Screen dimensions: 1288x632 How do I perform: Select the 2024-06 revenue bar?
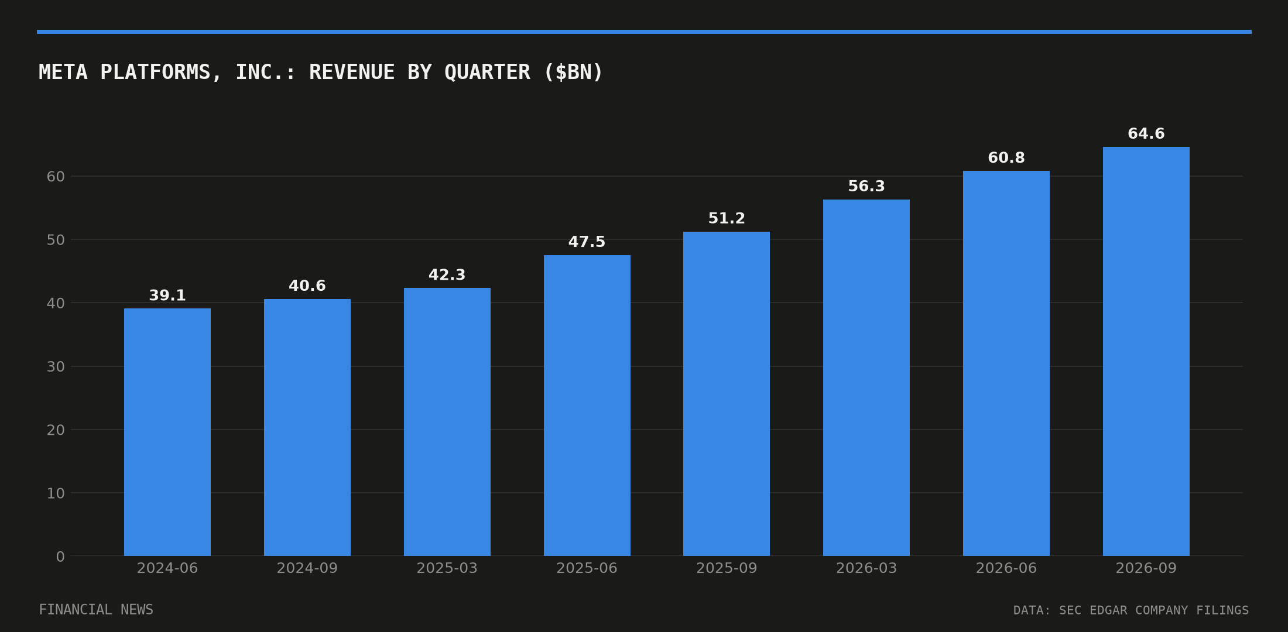167,432
